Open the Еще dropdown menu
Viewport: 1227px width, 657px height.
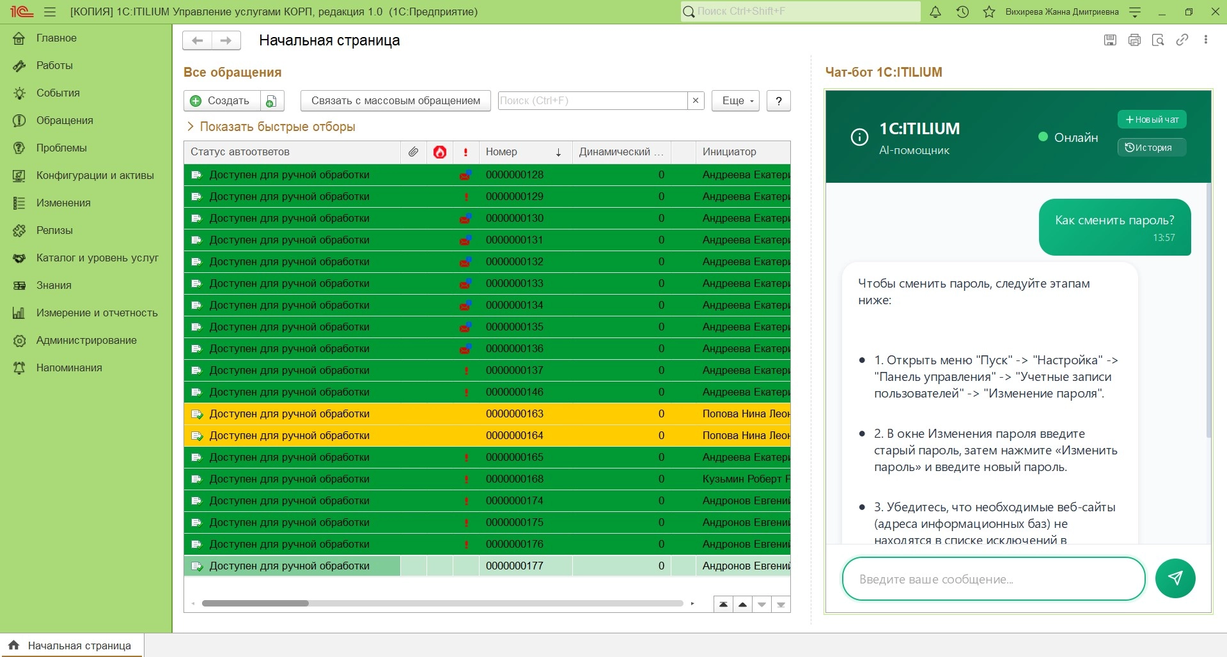point(735,101)
